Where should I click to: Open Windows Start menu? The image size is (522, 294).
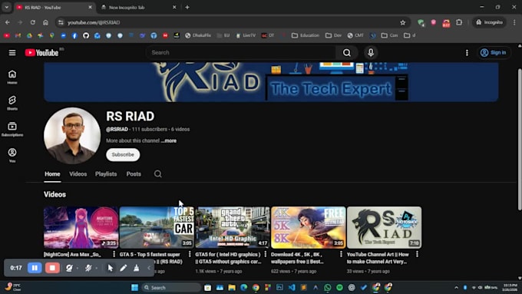pos(134,287)
